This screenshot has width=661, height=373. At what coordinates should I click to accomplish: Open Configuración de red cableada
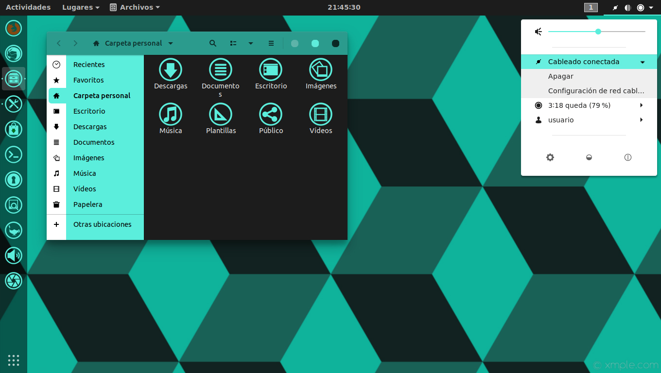click(x=589, y=91)
